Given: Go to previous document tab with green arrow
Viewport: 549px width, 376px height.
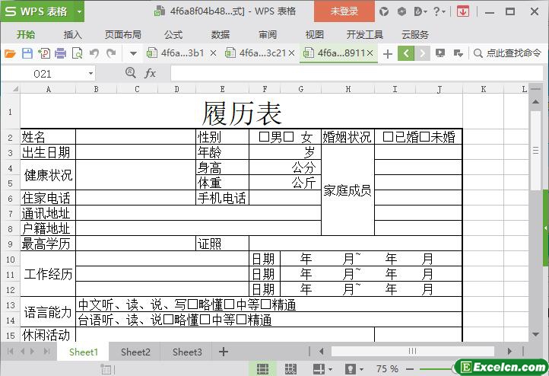Looking at the screenshot, I should point(406,53).
